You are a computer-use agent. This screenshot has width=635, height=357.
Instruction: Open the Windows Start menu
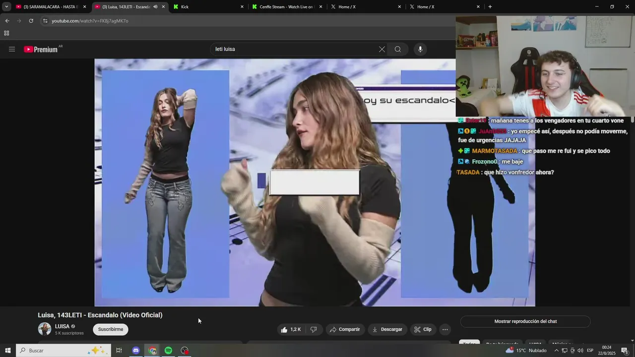tap(7, 351)
